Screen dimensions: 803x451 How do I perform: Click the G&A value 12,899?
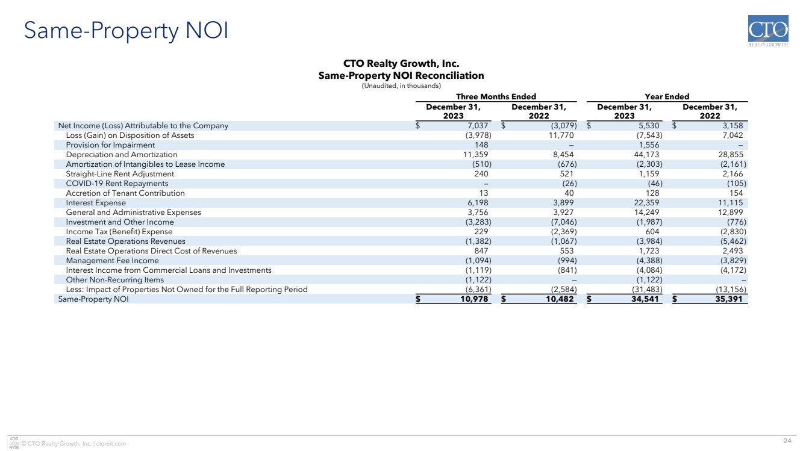pos(731,213)
